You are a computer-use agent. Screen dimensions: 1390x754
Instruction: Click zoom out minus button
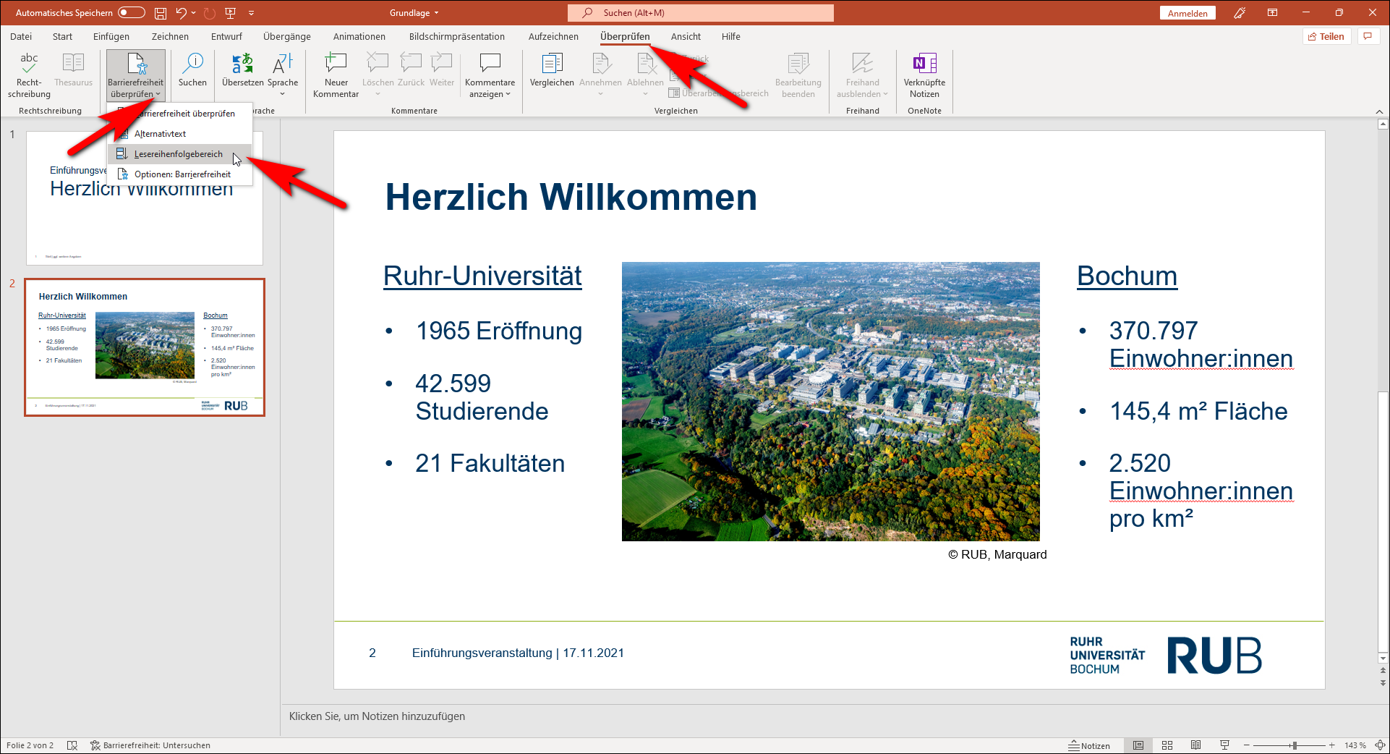[x=1247, y=745]
